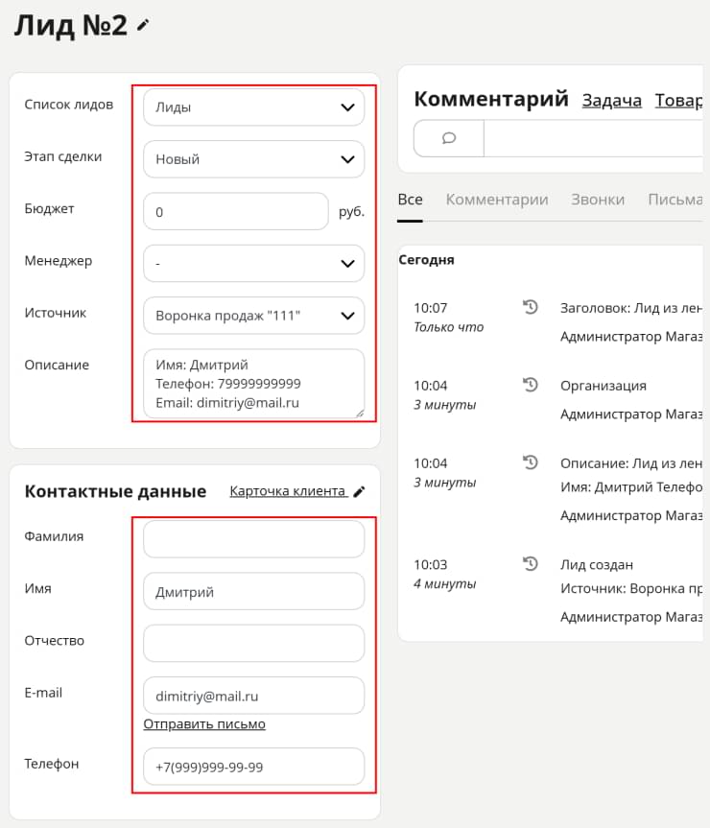This screenshot has height=828, width=710.
Task: Expand the Менеджер dropdown
Action: click(x=253, y=263)
